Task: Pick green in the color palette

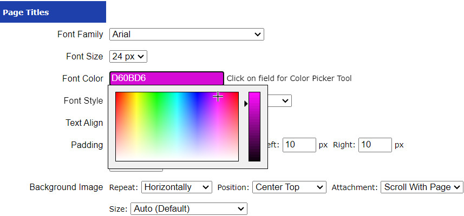Action: click(157, 96)
